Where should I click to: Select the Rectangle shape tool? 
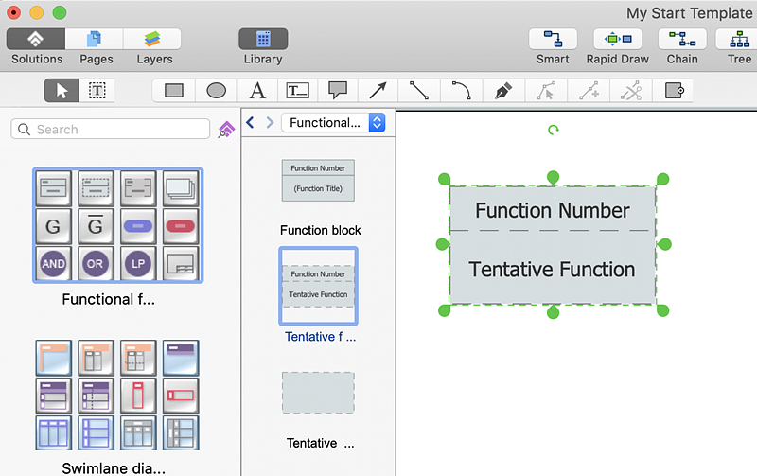(x=174, y=91)
